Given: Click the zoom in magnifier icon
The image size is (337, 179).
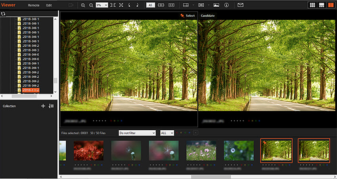Looking at the screenshot, I should [83, 6].
